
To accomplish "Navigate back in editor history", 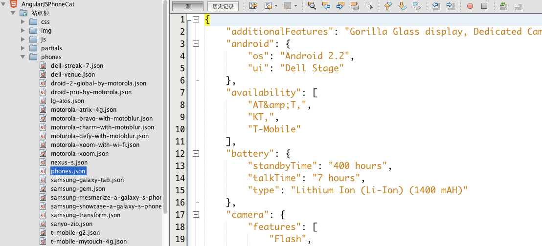I will point(268,6).
